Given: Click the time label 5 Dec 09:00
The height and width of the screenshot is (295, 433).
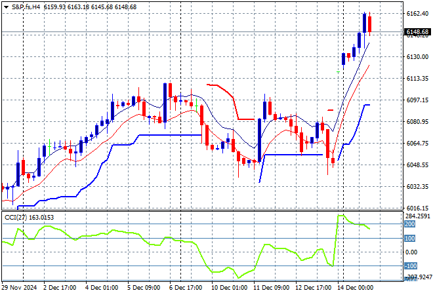Looking at the screenshot, I should pyautogui.click(x=144, y=288).
